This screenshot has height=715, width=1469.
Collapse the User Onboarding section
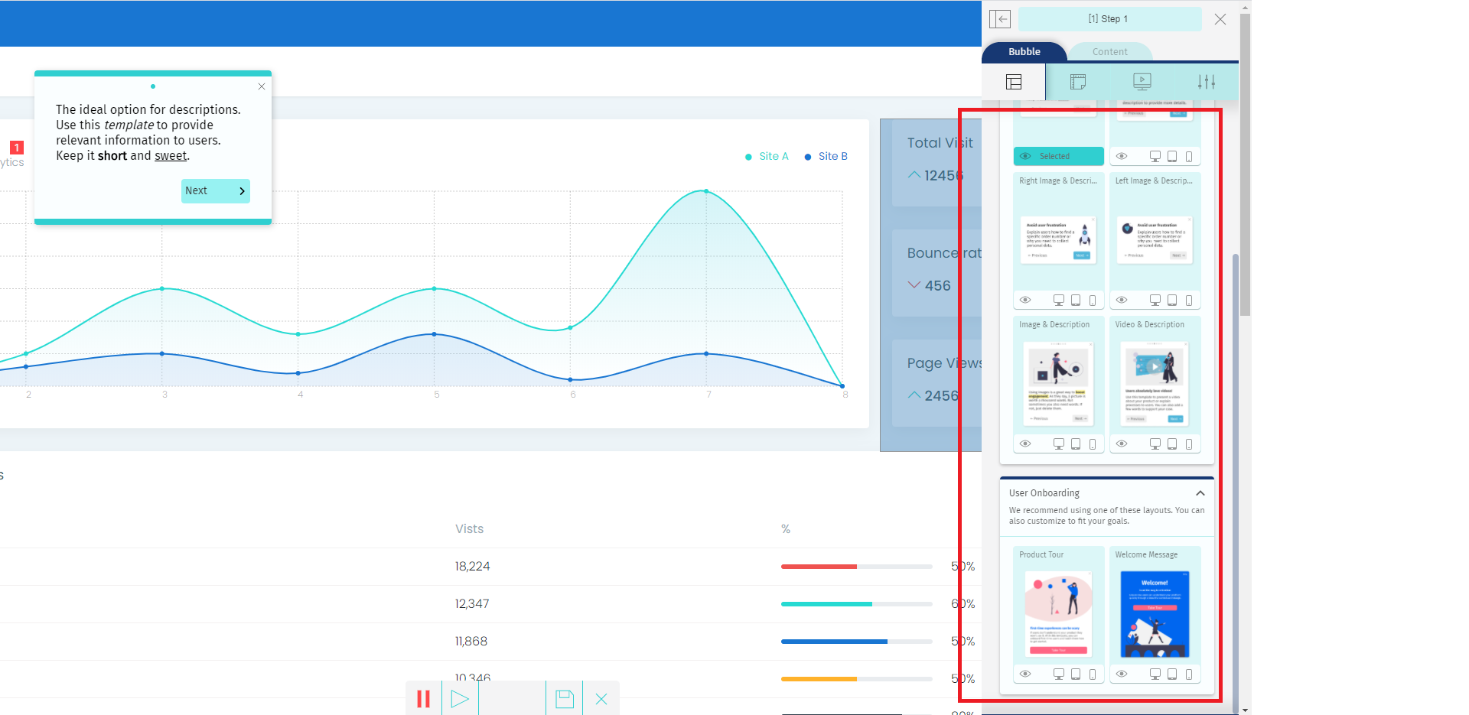point(1200,493)
